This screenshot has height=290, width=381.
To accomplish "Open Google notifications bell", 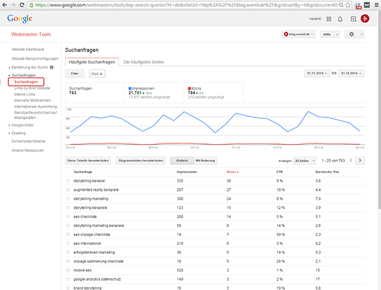I will pos(340,19).
